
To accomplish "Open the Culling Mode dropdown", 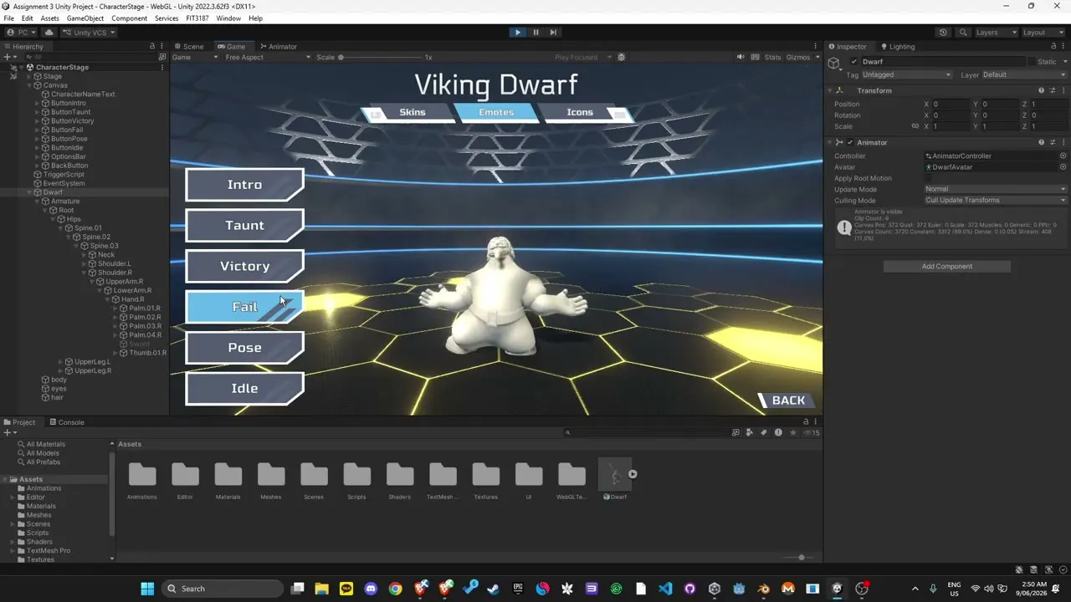I will click(996, 201).
